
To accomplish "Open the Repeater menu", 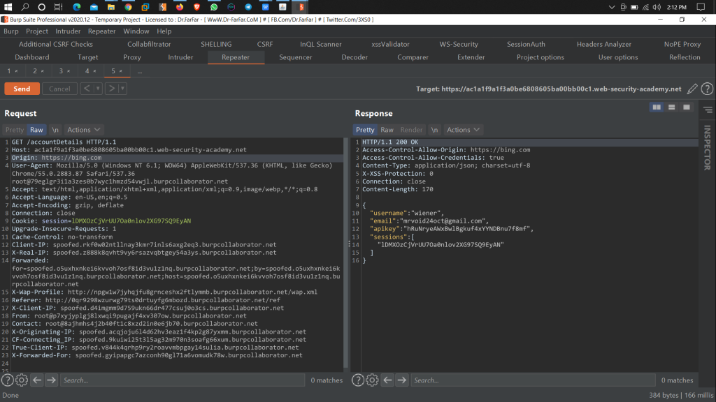I will click(x=102, y=31).
